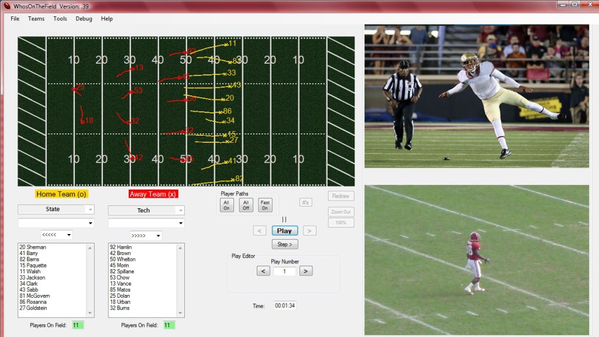Open the Teams menu
The height and width of the screenshot is (337, 599).
click(x=36, y=19)
